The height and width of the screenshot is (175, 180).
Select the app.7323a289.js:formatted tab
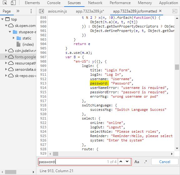(135, 11)
